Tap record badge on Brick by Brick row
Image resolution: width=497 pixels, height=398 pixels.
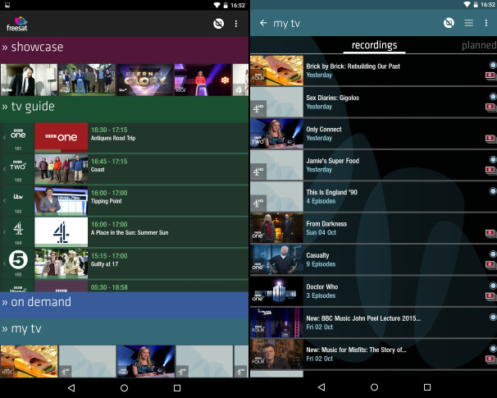point(490,75)
